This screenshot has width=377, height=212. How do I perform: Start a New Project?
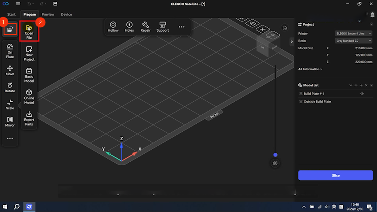tap(29, 54)
